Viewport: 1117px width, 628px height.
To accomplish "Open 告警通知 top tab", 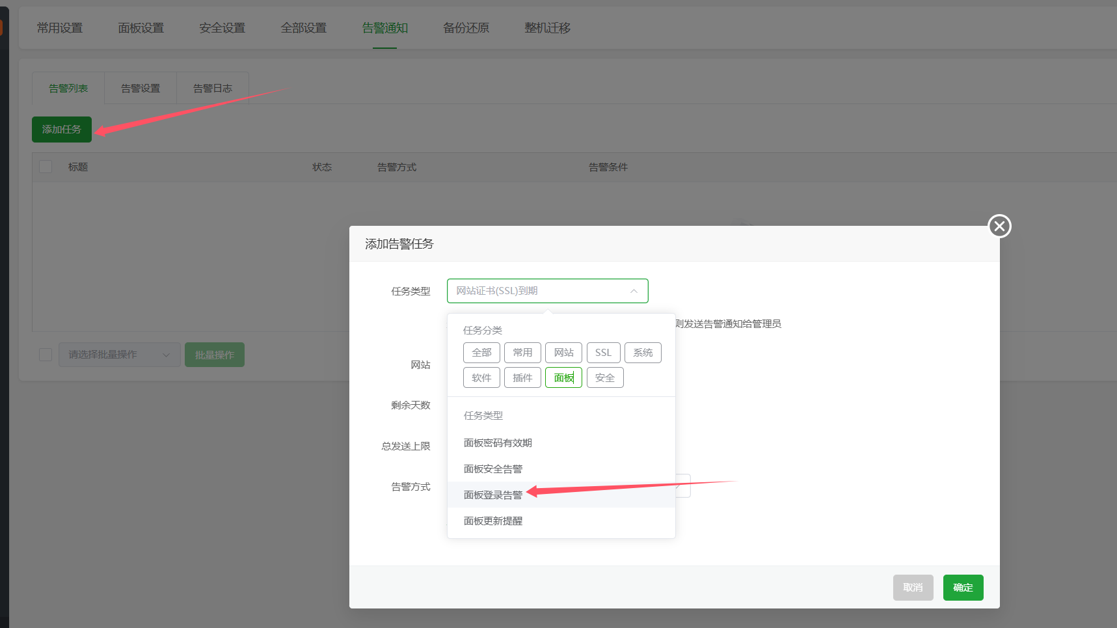I will tap(385, 28).
